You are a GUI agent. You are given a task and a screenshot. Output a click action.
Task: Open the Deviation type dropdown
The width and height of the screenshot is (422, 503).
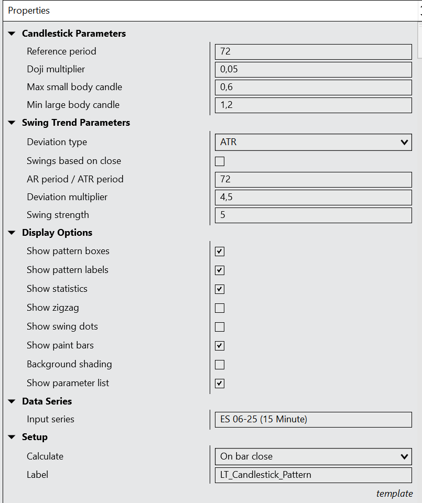(x=313, y=142)
